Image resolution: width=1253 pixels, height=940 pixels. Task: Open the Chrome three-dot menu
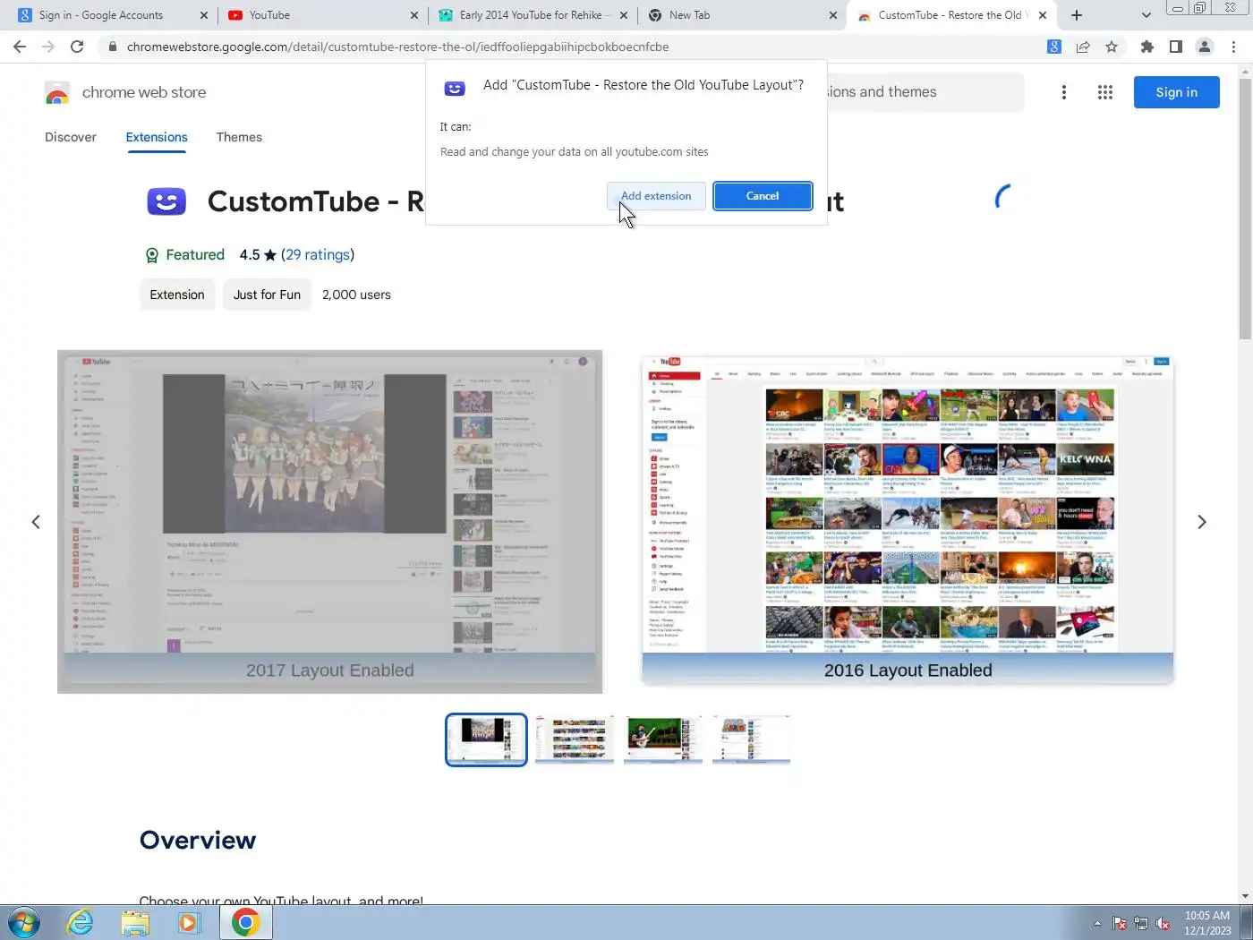coord(1234,47)
